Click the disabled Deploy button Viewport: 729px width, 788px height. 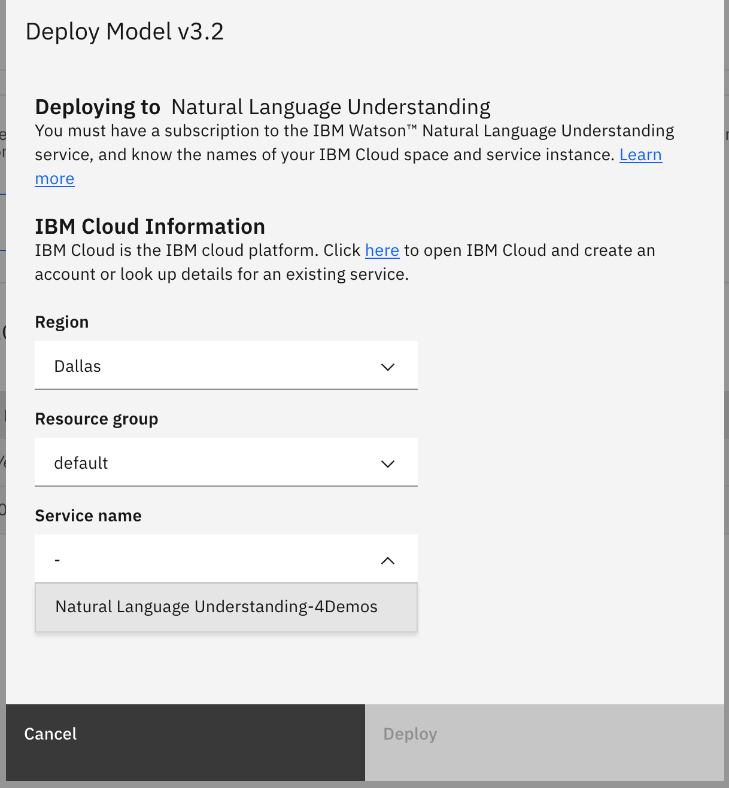coord(545,742)
